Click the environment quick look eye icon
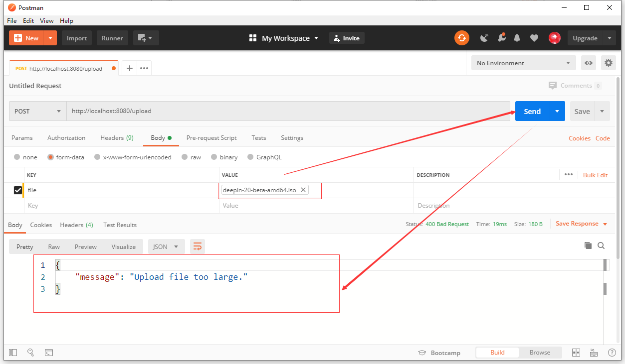Screen dimensions: 625x364 (589, 63)
